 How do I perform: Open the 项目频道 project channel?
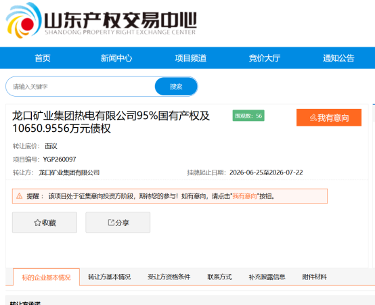point(191,58)
